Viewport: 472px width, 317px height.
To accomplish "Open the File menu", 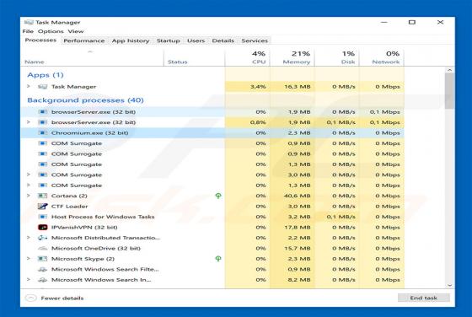I will coord(28,31).
